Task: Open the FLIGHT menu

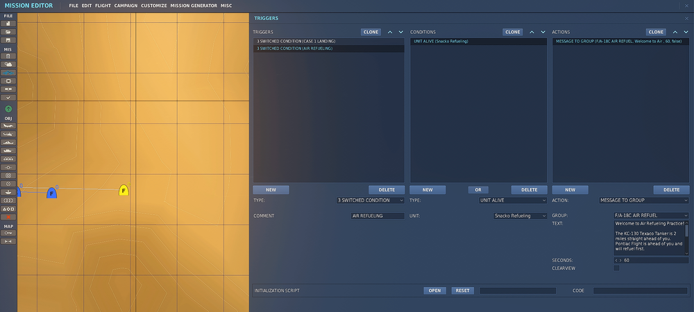Action: (x=103, y=6)
